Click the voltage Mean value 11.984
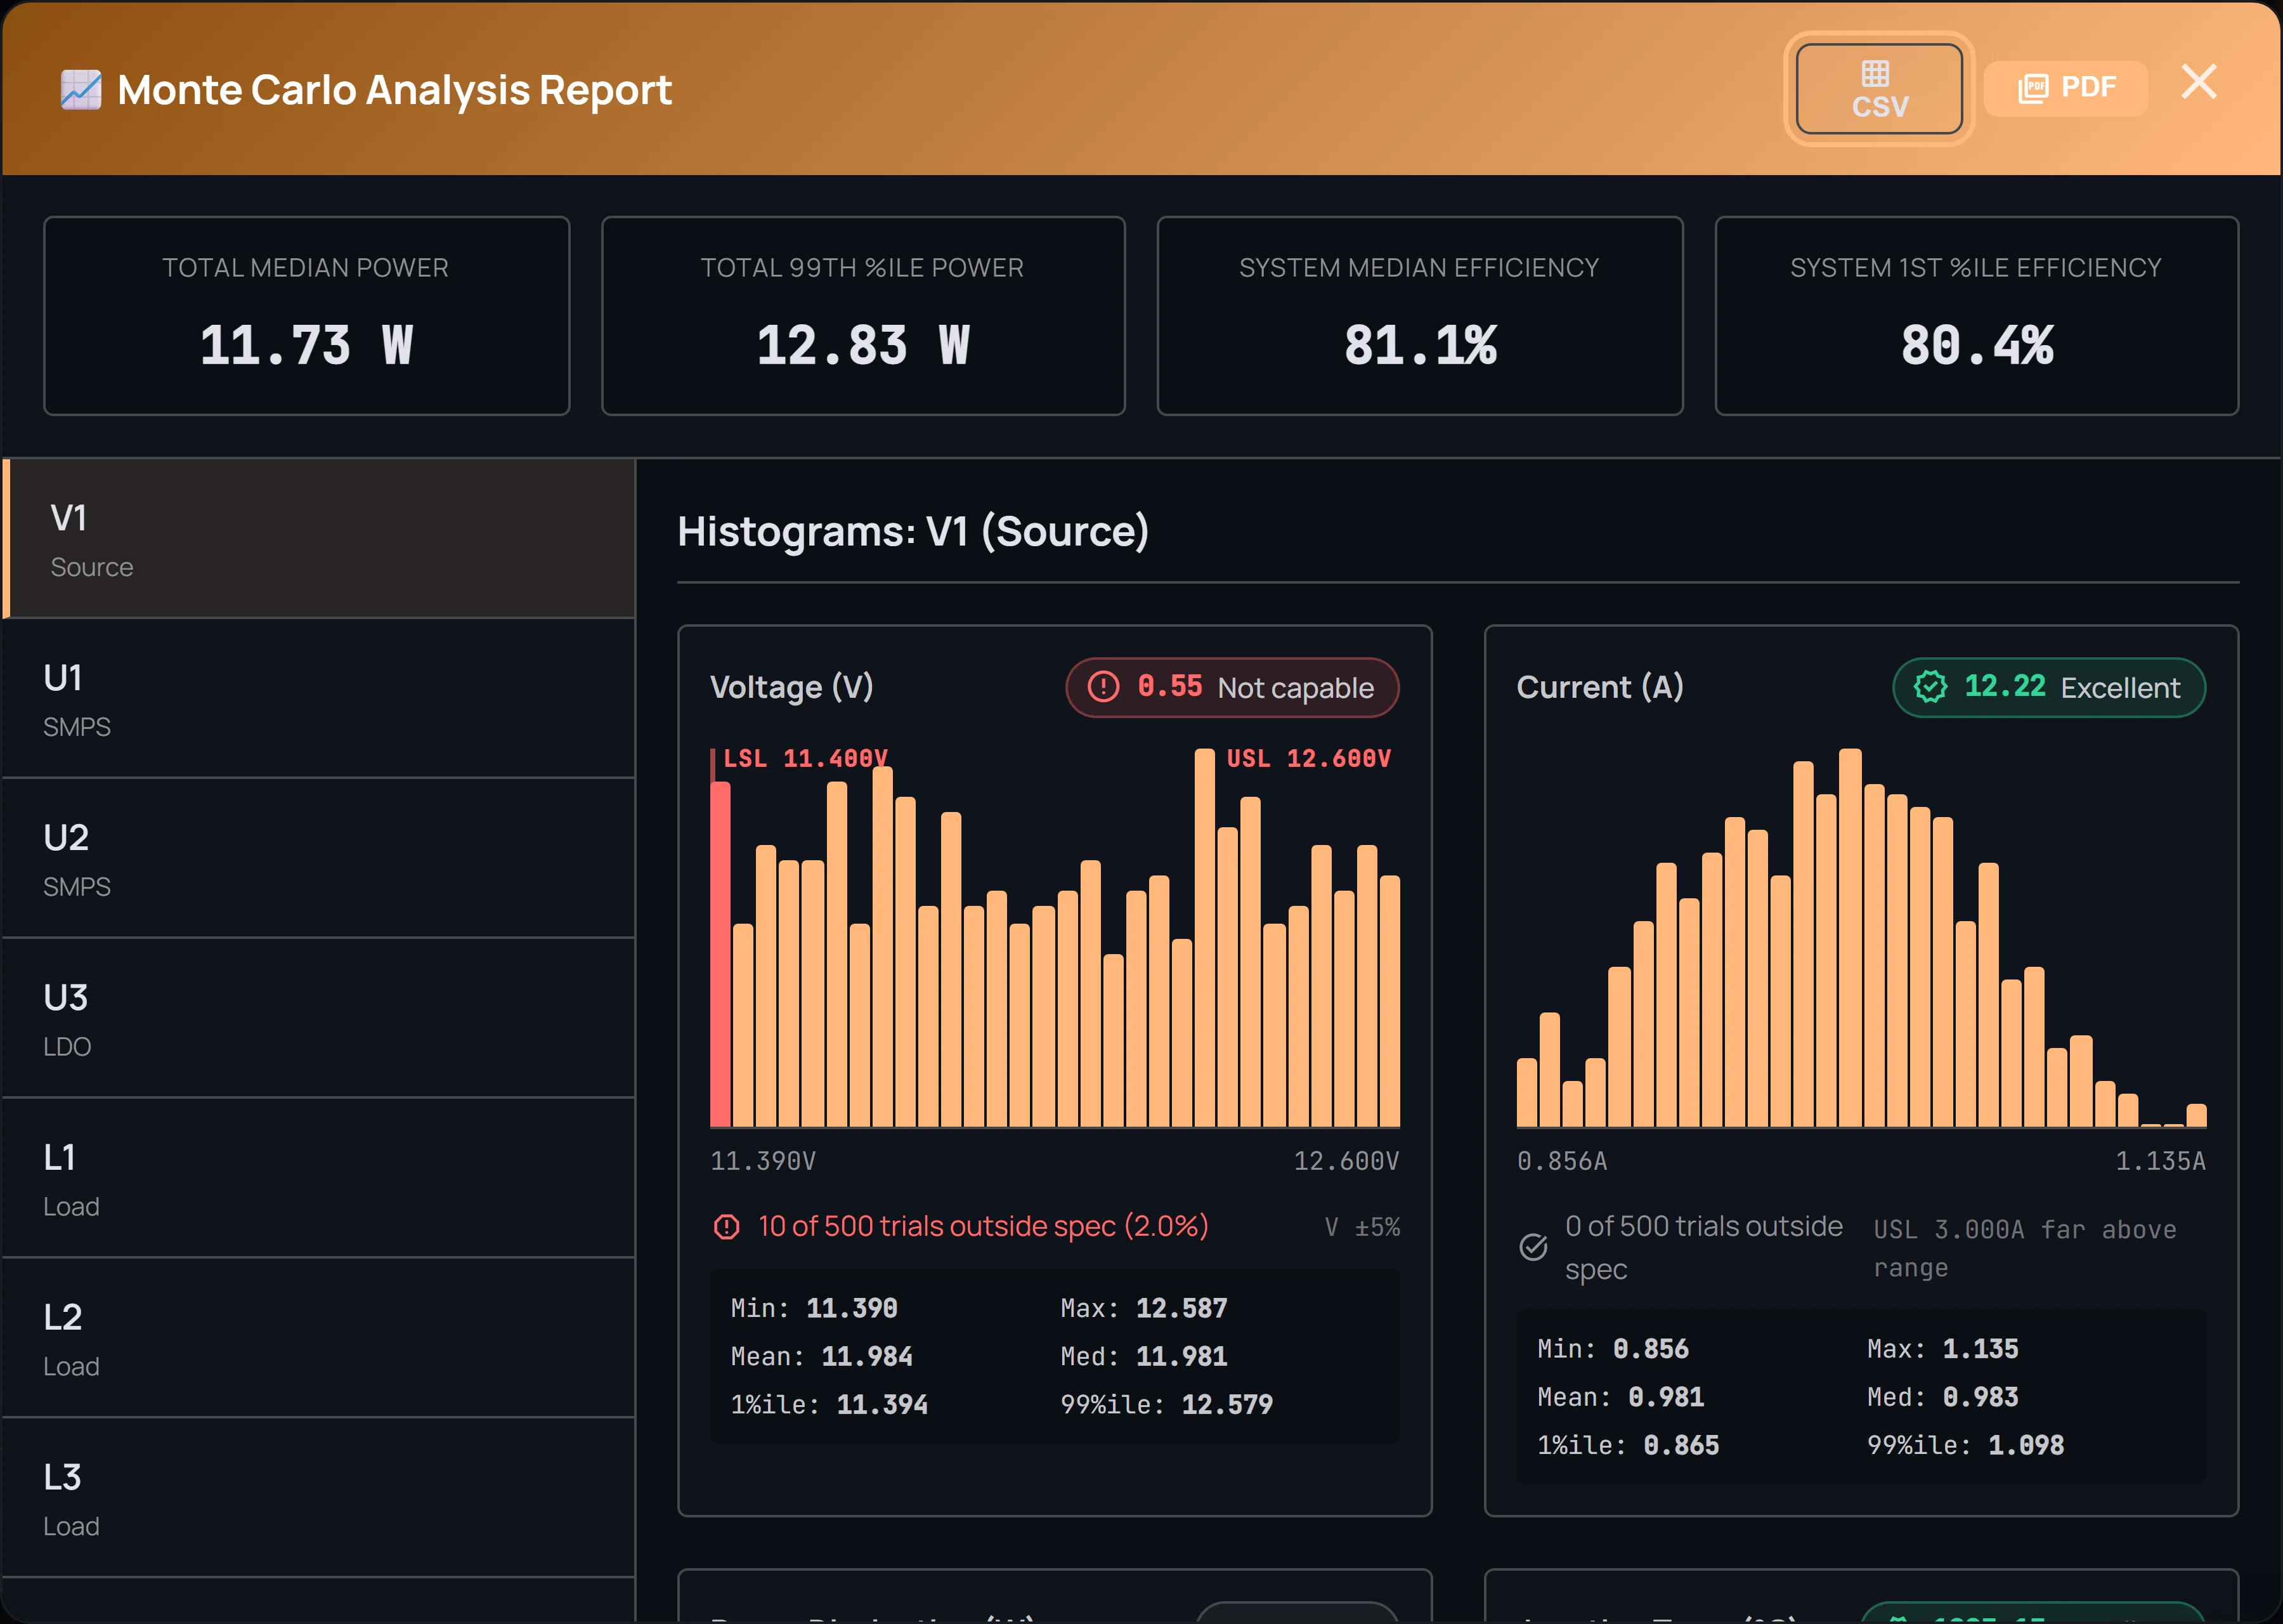Viewport: 2283px width, 1624px height. 867,1356
